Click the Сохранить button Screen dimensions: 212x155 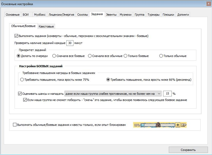[x=188, y=150]
